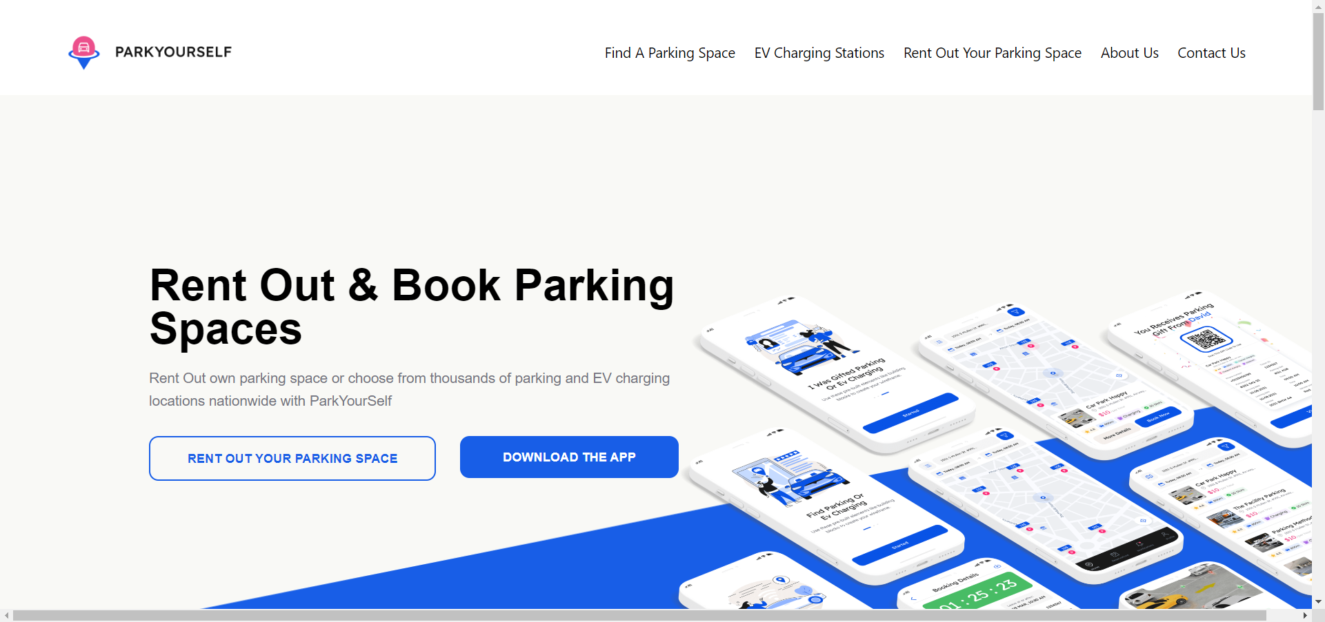Click the scroll left arrow

pyautogui.click(x=6, y=615)
